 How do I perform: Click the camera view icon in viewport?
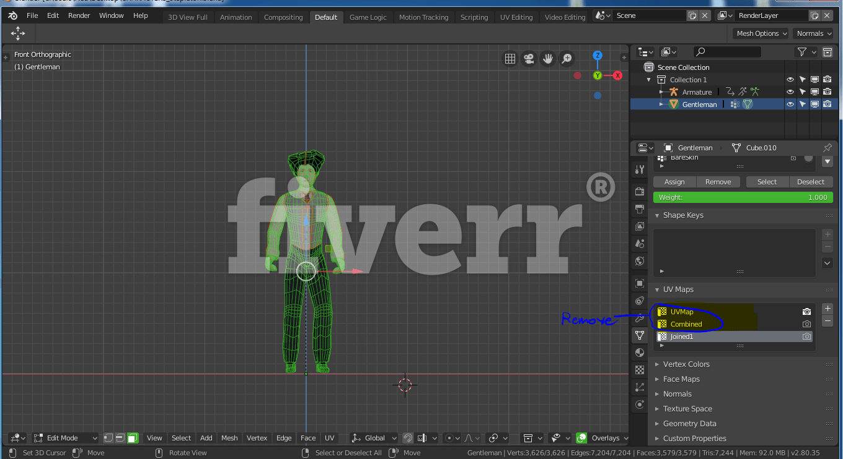pyautogui.click(x=529, y=58)
